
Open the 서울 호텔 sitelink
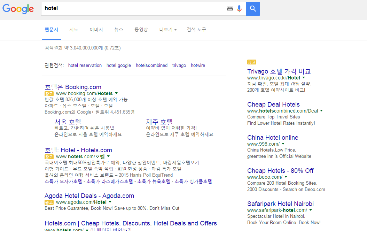coord(68,122)
